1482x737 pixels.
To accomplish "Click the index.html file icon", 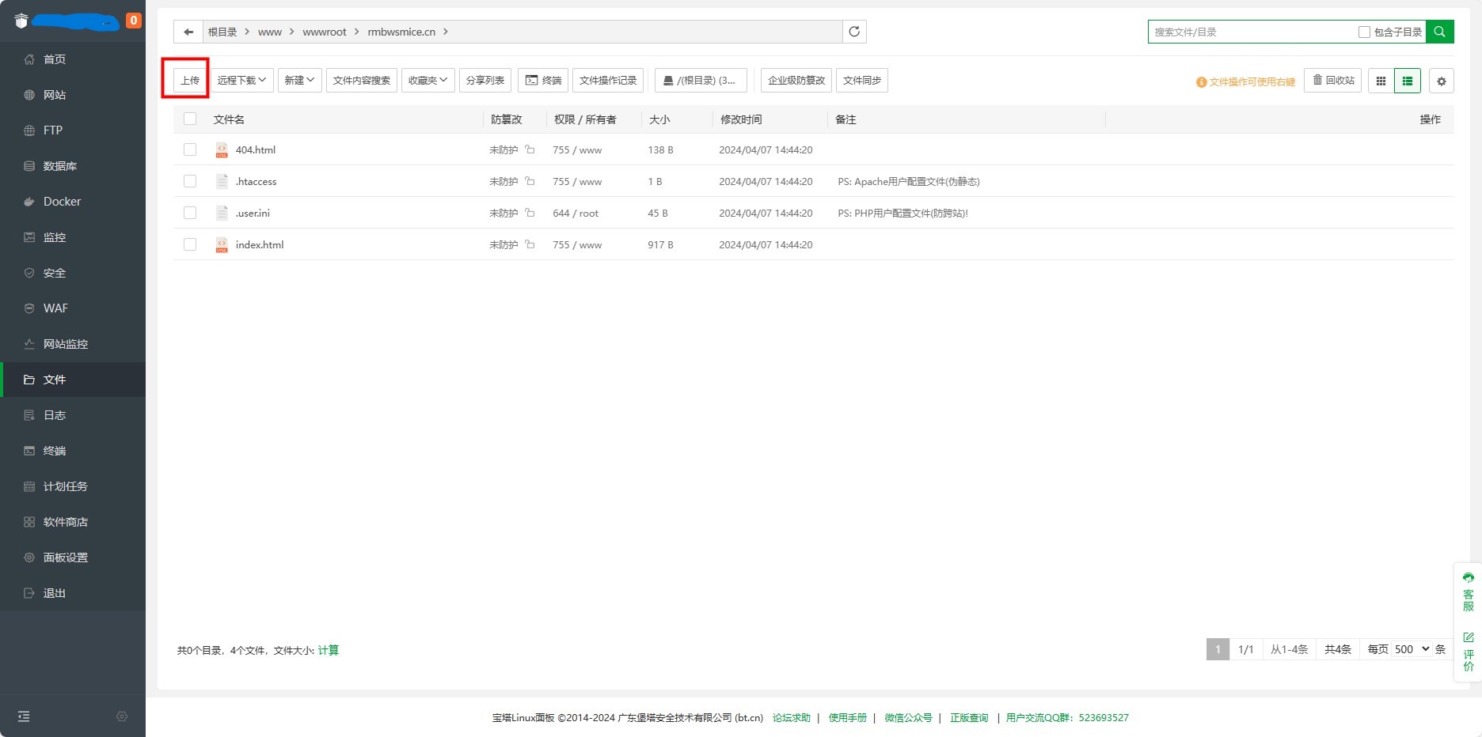I will [x=222, y=244].
